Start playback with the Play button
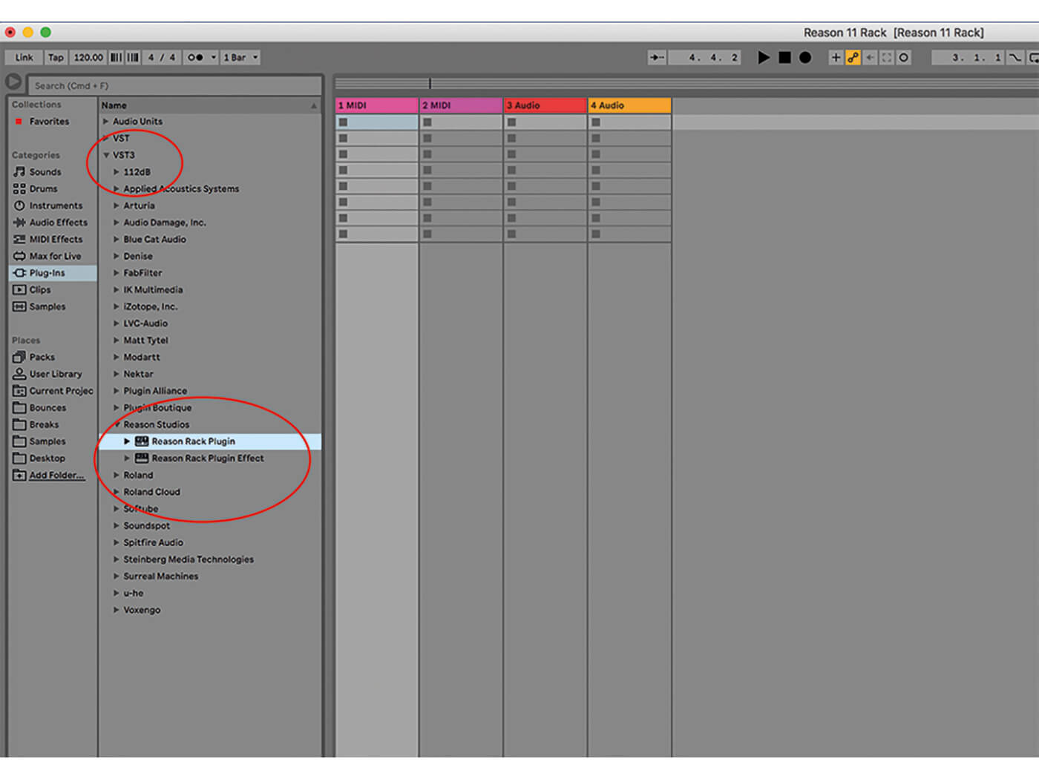Screen dimensions: 1039x779 pos(764,57)
